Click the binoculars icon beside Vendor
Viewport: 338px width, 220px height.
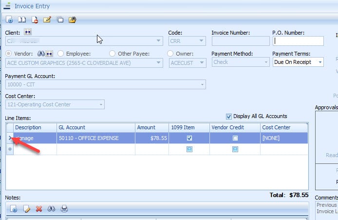41,54
